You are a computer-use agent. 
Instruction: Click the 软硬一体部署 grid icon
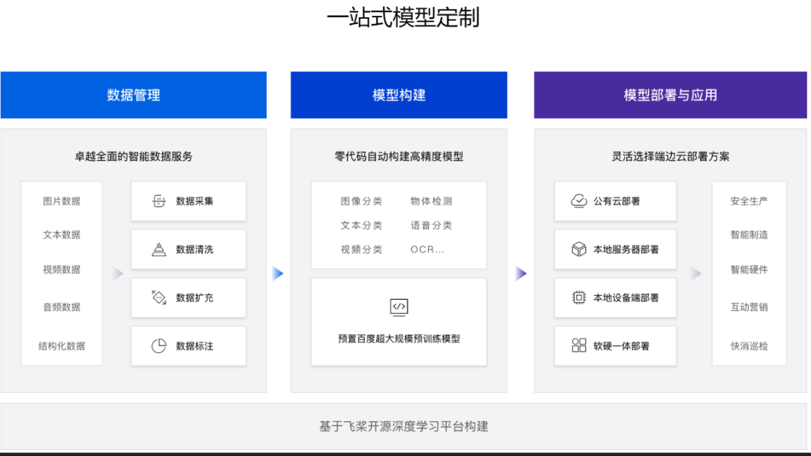[579, 346]
